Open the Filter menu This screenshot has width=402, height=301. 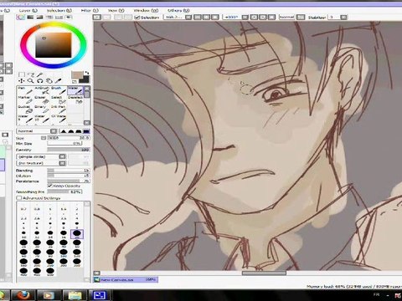click(90, 10)
